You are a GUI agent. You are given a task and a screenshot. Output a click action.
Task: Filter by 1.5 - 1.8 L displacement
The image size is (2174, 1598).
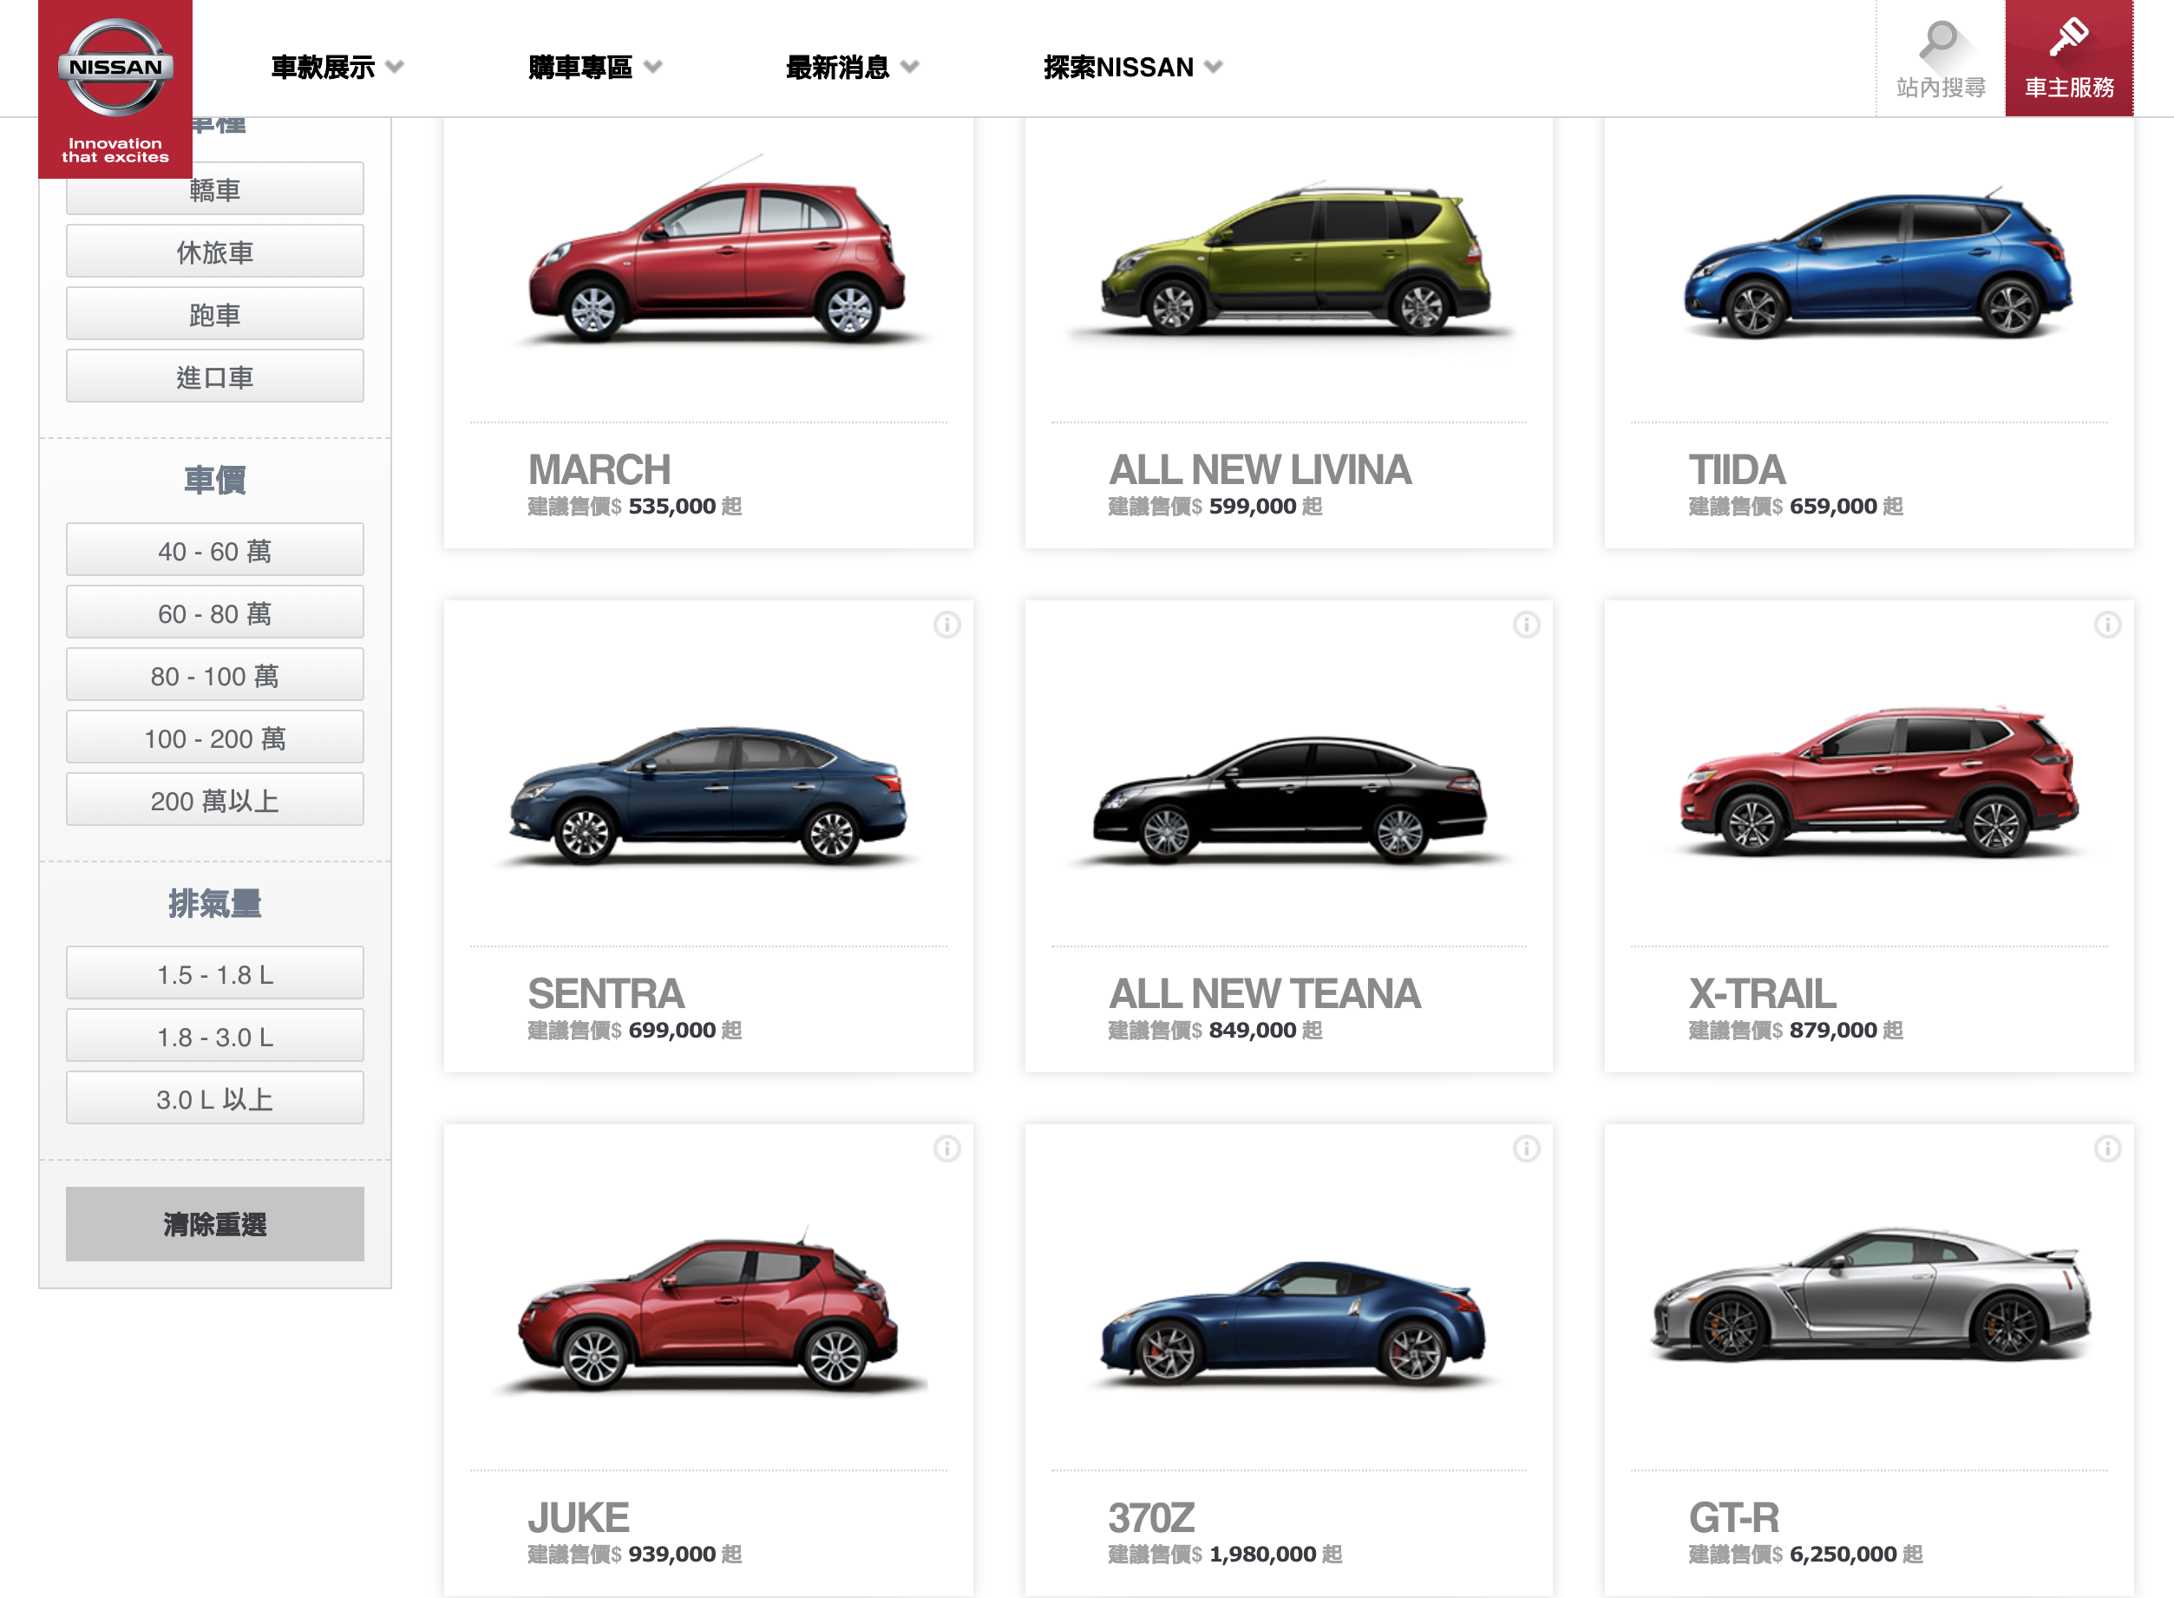pyautogui.click(x=214, y=973)
